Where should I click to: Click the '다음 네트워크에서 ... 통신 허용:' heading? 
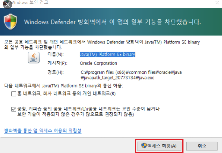(64, 86)
